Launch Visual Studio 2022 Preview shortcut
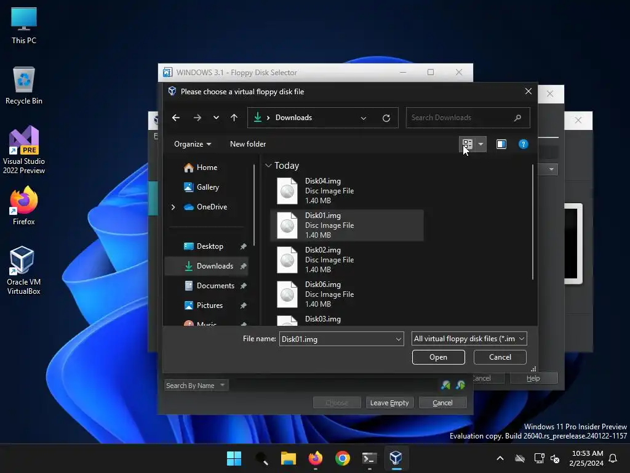This screenshot has height=473, width=630. (x=24, y=150)
